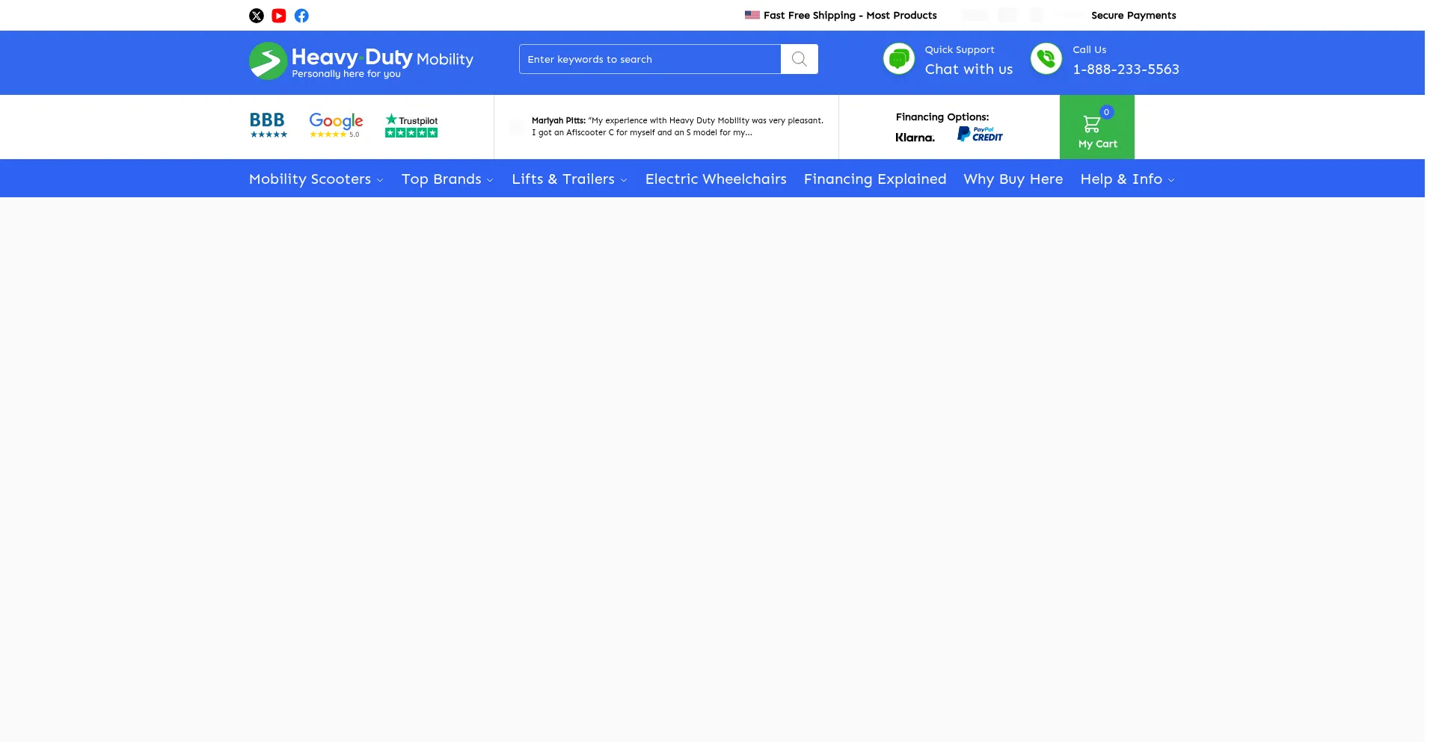The image size is (1436, 742).
Task: Click the magnifier search button
Action: pos(799,59)
